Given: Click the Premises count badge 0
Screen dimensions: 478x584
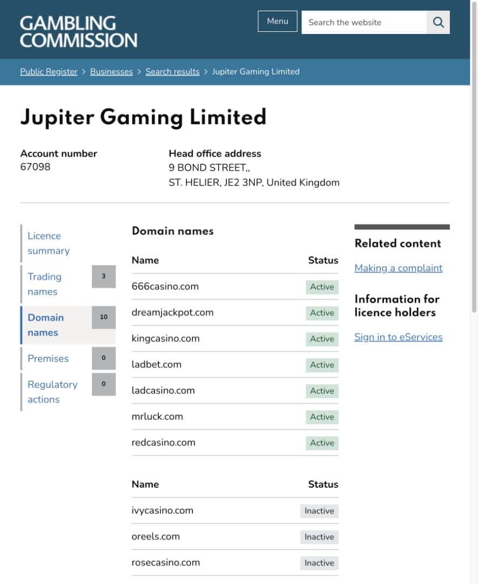Looking at the screenshot, I should tap(104, 358).
